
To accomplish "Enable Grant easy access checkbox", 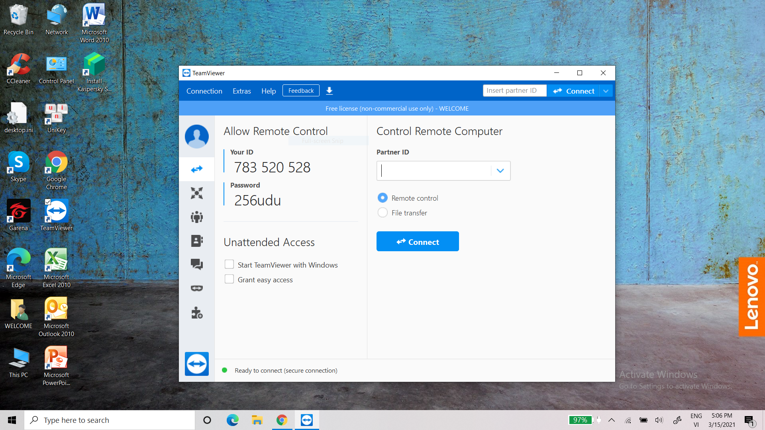I will pyautogui.click(x=229, y=279).
